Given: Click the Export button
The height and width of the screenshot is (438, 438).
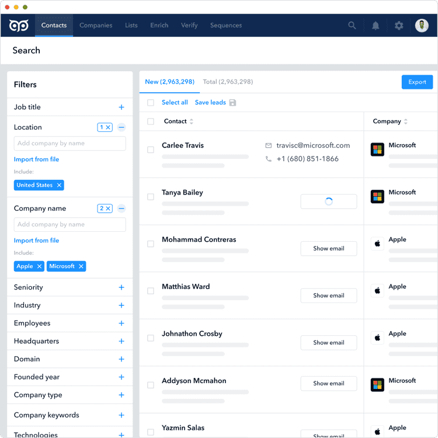Looking at the screenshot, I should pos(417,82).
